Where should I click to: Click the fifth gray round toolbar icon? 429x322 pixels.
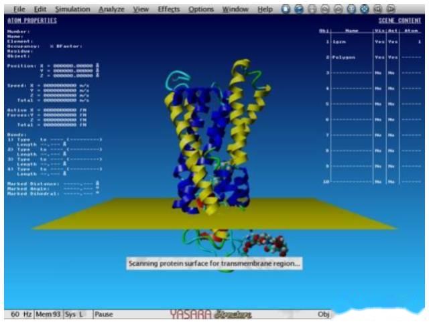[x=338, y=9]
